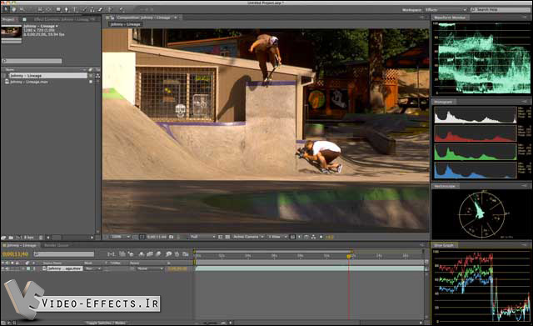Toggle the Live Update timeline icon
This screenshot has height=326, width=533.
pyautogui.click(x=122, y=253)
